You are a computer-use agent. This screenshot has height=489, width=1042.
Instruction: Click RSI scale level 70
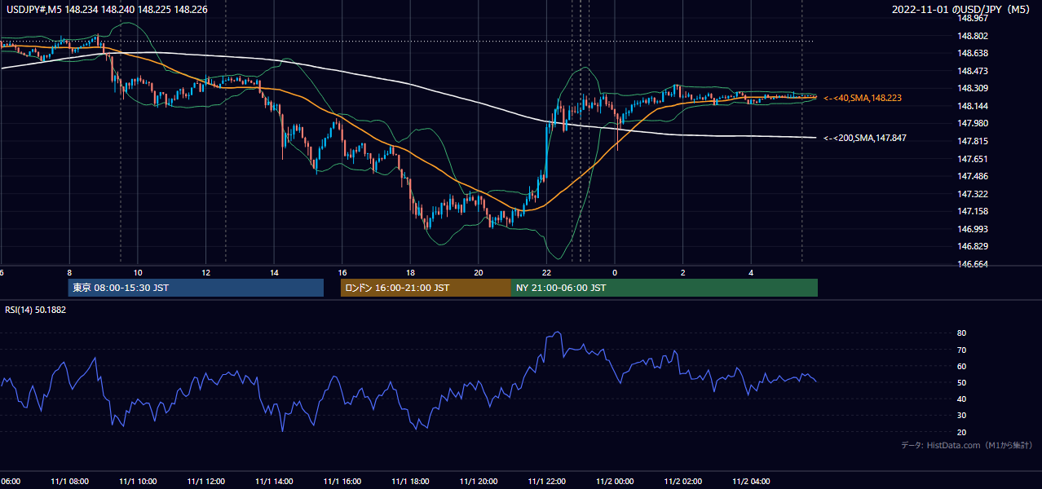tap(962, 350)
